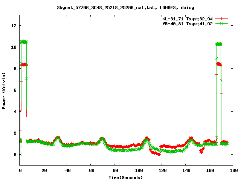Click the Power (Kelvin) y-axis label

4,91
